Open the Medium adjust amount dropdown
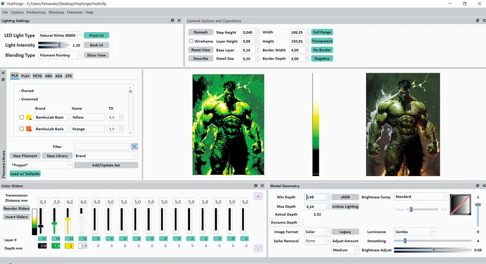The image size is (486, 264). (x=345, y=250)
